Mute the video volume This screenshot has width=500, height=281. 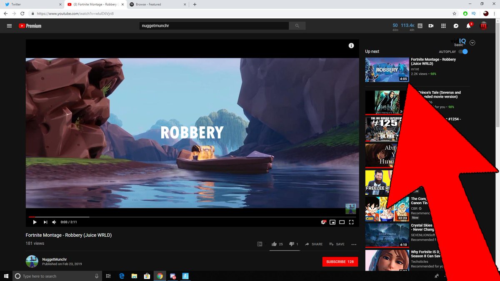(x=54, y=222)
